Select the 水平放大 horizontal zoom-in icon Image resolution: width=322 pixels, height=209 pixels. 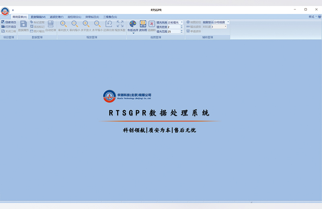86,24
